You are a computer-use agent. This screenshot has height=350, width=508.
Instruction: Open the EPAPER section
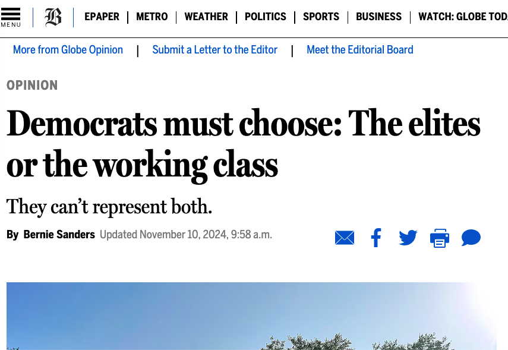tap(102, 17)
